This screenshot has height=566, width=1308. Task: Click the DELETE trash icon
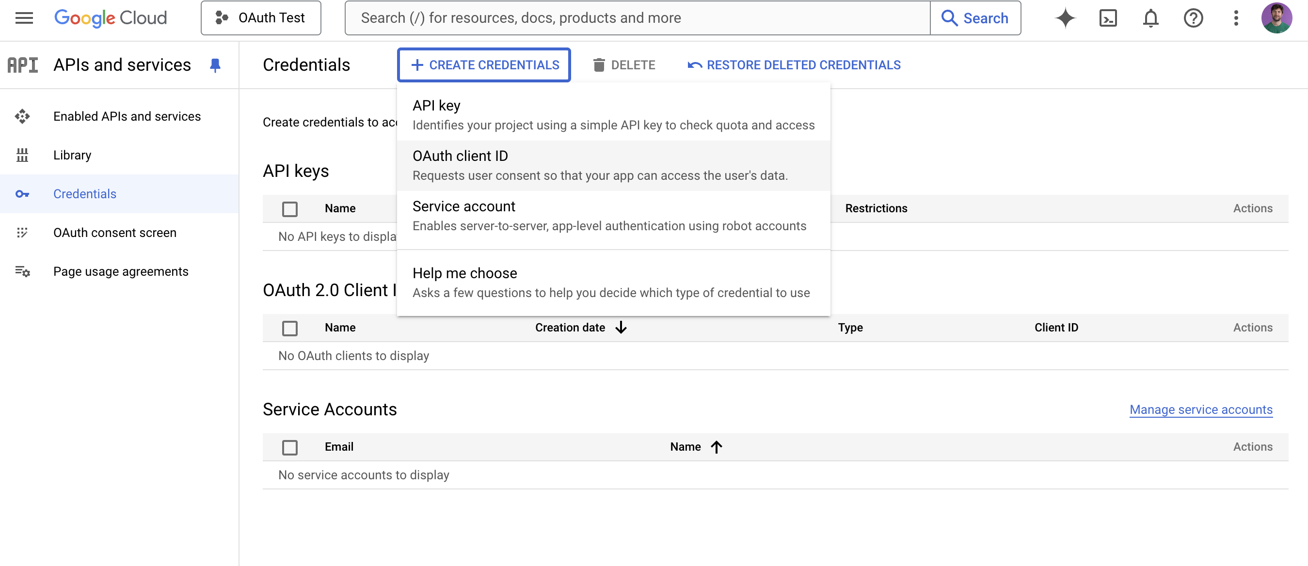point(599,65)
